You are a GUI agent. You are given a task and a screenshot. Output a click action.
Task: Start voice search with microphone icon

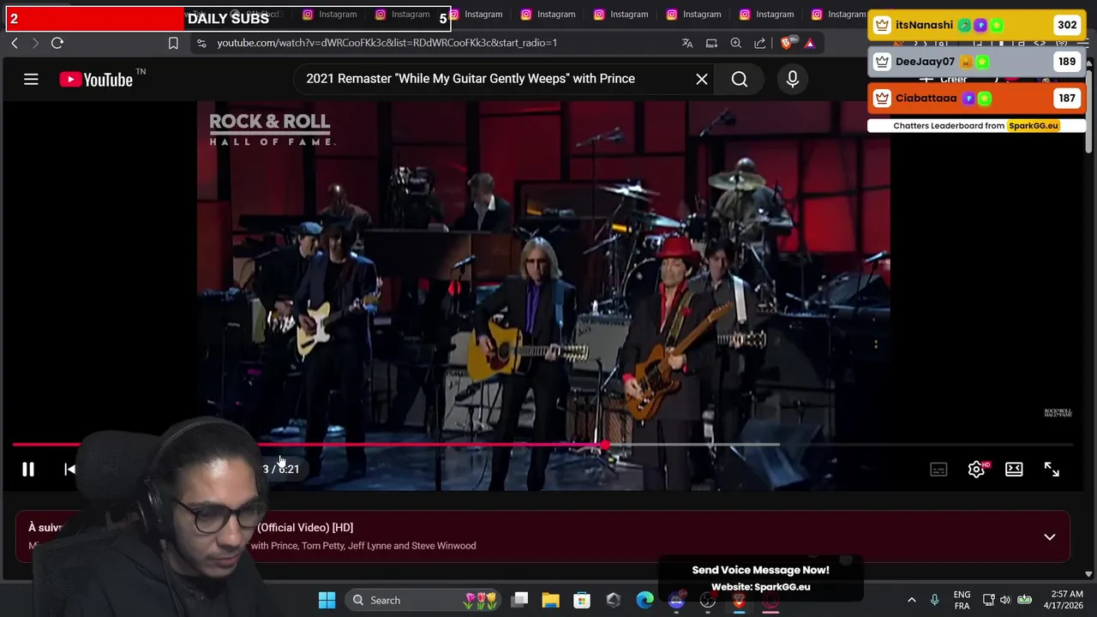click(793, 79)
